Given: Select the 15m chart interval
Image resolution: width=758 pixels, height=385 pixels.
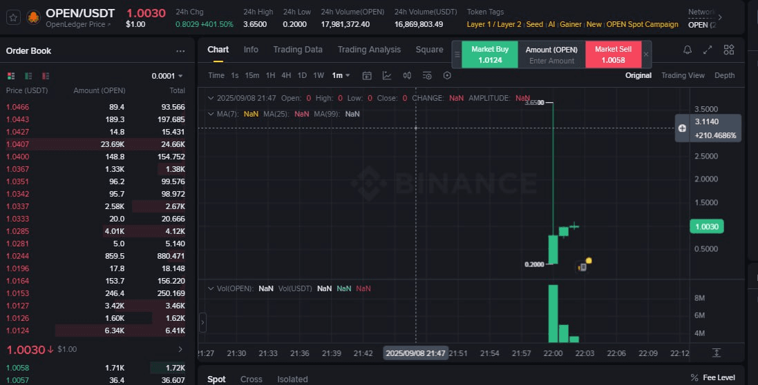Looking at the screenshot, I should (x=252, y=75).
